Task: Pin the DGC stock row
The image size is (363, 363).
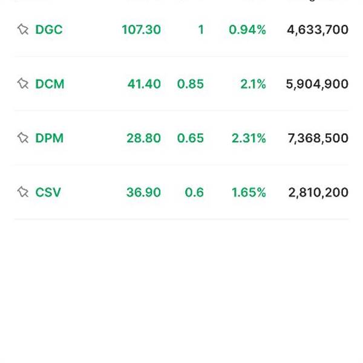Action: pyautogui.click(x=23, y=30)
